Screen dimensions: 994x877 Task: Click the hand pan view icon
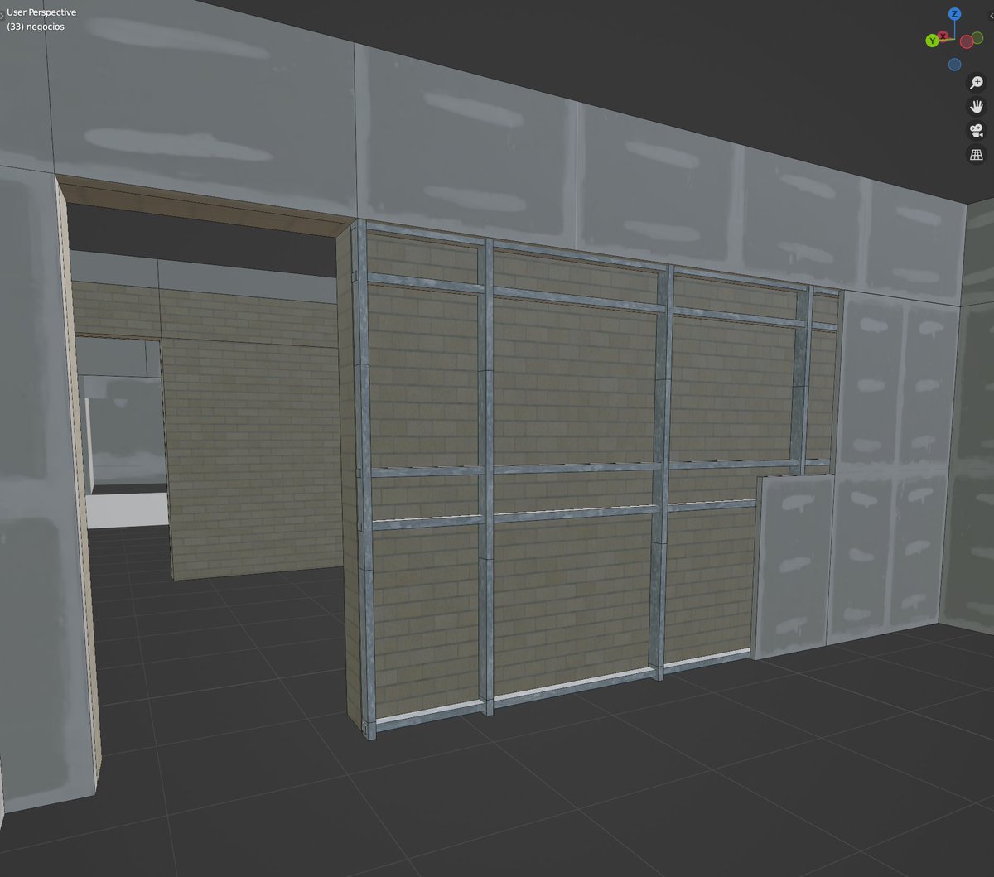[x=977, y=106]
